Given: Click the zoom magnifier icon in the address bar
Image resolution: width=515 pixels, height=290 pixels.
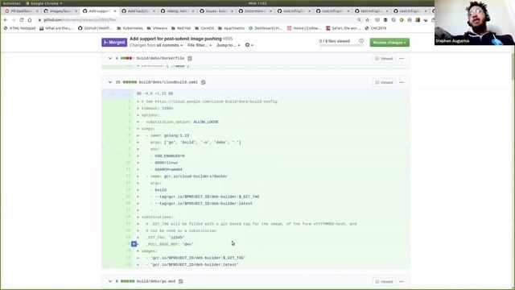Looking at the screenshot, I should 360,20.
